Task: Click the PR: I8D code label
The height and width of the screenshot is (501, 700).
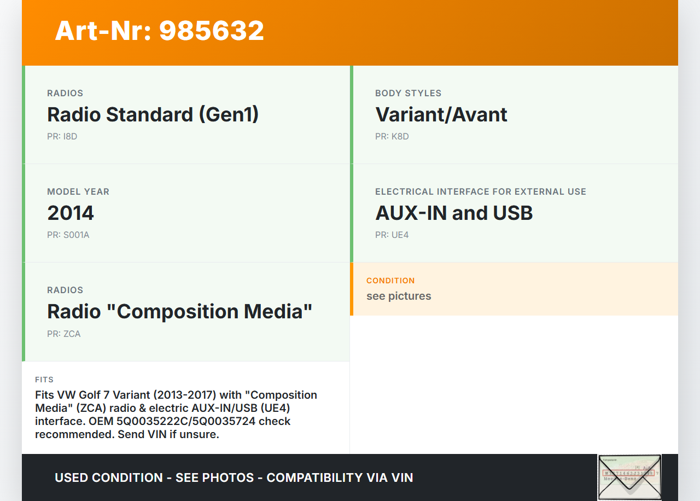Action: click(62, 136)
